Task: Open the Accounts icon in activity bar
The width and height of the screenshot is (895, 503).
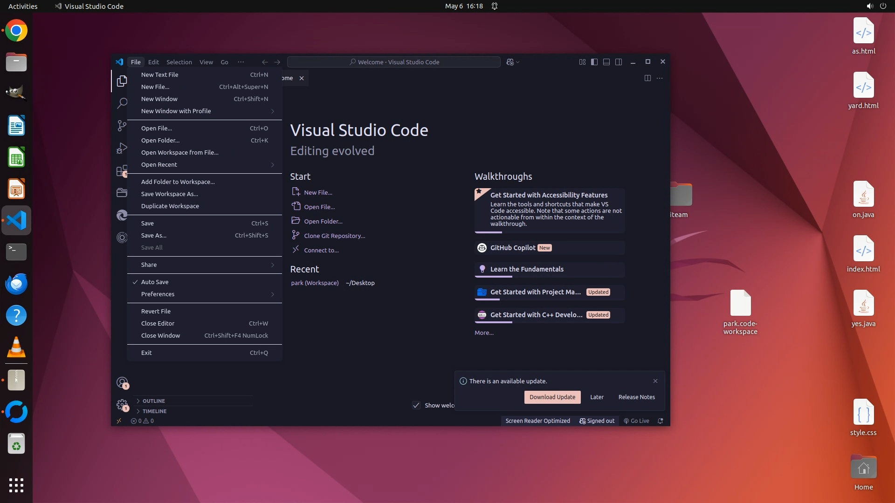Action: (122, 383)
